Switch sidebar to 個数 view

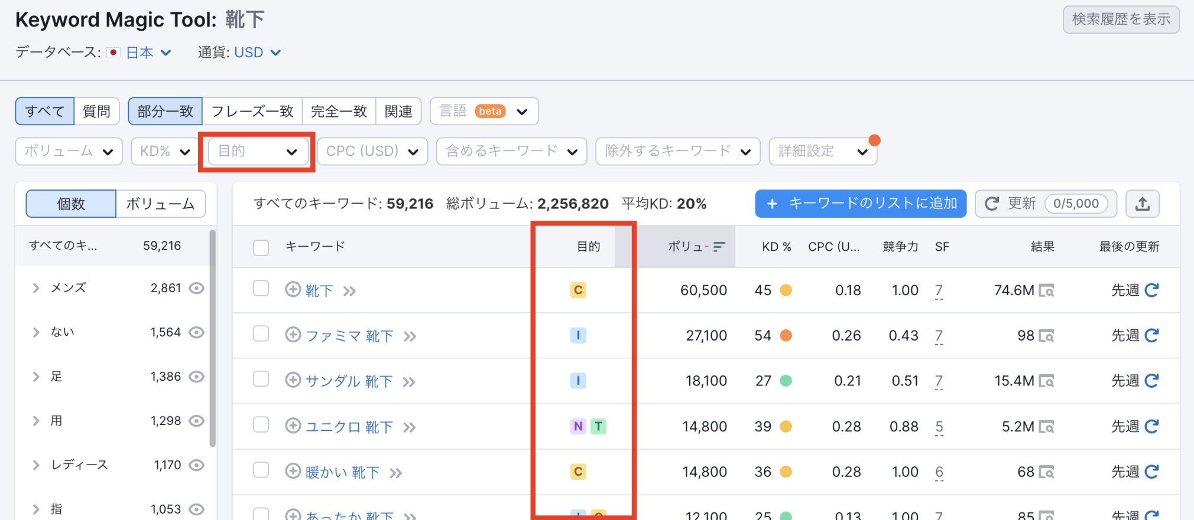(71, 204)
